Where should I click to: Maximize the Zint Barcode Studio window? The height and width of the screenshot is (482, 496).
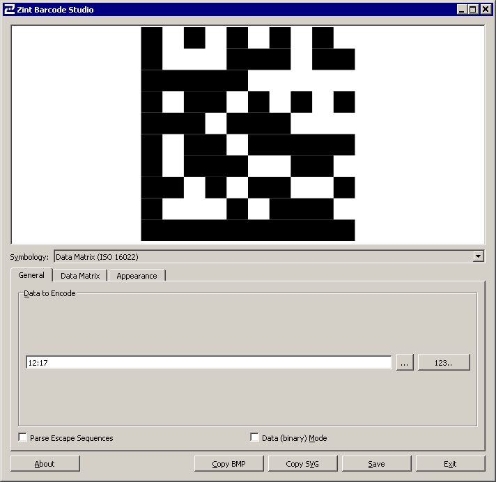472,10
